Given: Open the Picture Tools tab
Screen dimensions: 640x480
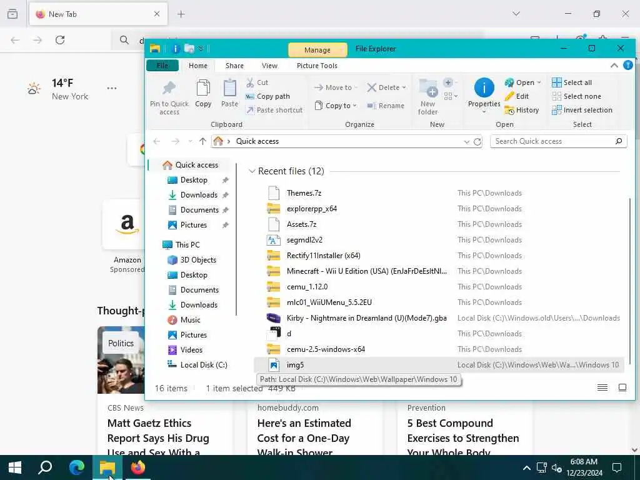Looking at the screenshot, I should pyautogui.click(x=317, y=66).
